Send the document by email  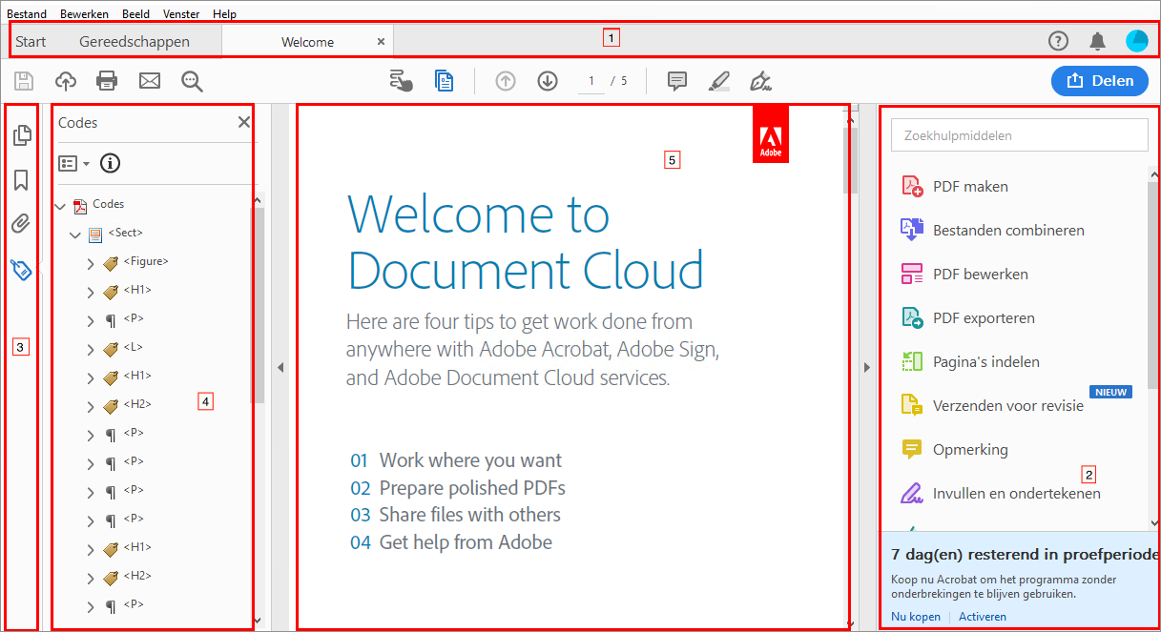tap(149, 81)
